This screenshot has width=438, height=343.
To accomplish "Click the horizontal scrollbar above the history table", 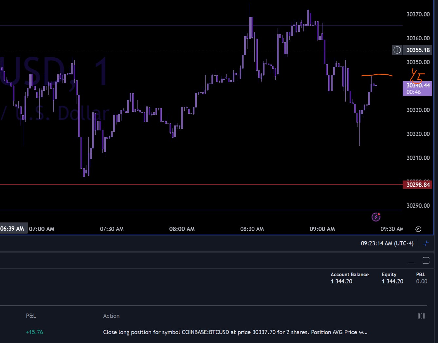I will pos(213,305).
